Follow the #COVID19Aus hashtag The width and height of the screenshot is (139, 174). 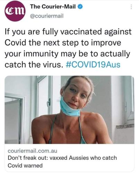(x=93, y=64)
